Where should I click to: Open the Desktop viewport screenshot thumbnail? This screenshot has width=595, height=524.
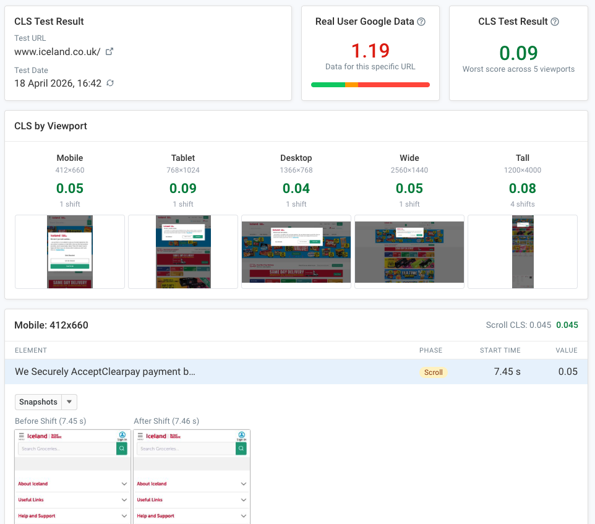click(296, 252)
